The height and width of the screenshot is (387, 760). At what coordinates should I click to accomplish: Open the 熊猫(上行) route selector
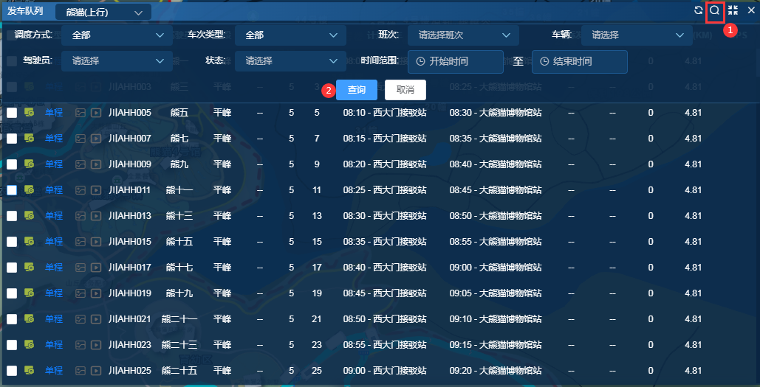click(x=103, y=13)
